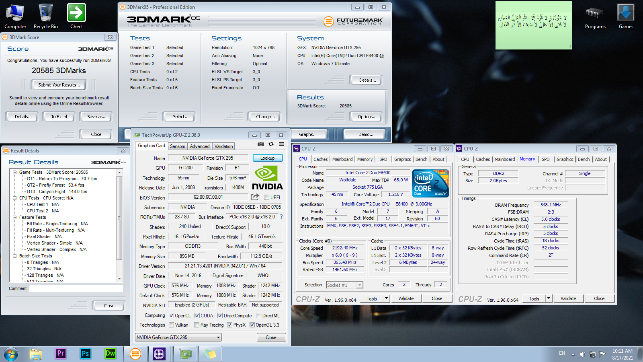This screenshot has height=362, width=643.
Task: Export the BIOS using the share arrow icon
Action: click(x=255, y=197)
